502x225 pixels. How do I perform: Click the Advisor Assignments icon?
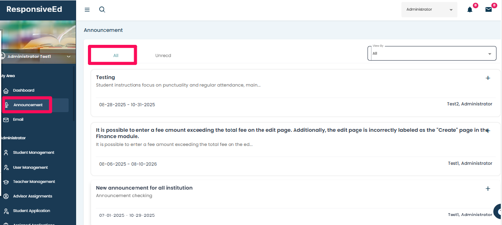(6, 196)
